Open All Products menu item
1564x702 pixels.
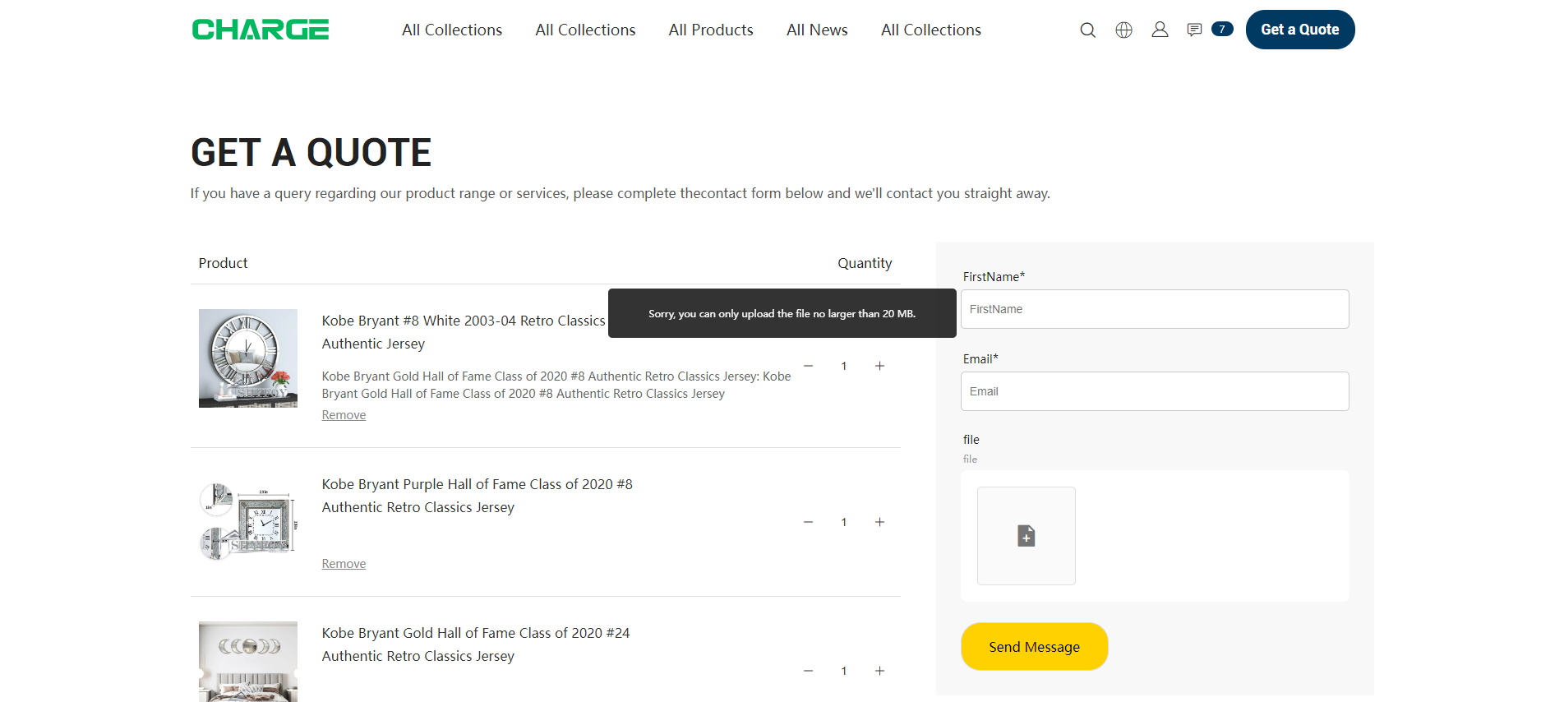coord(711,30)
